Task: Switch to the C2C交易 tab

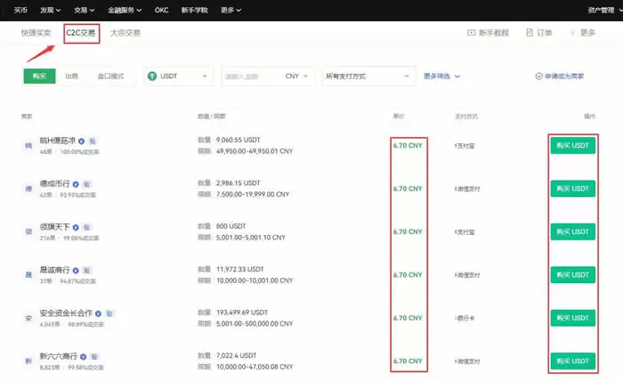Action: [x=81, y=33]
